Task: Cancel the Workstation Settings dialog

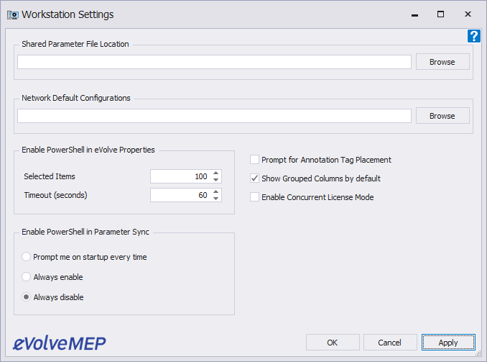Action: click(390, 343)
